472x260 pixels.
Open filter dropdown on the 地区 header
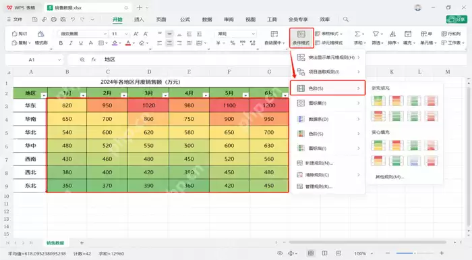point(44,95)
